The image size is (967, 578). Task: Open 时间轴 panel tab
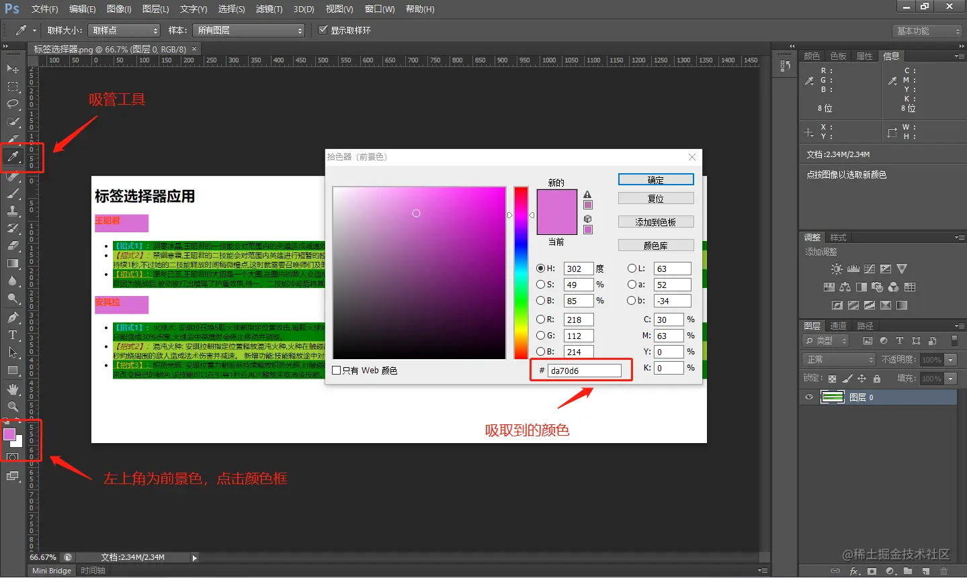(93, 571)
